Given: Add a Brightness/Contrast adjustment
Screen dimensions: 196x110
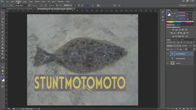Looking at the screenshot, I should tap(173, 30).
